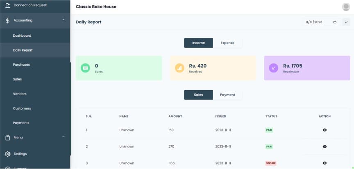Click the green Sales card icon
354x169 pixels.
(x=85, y=68)
